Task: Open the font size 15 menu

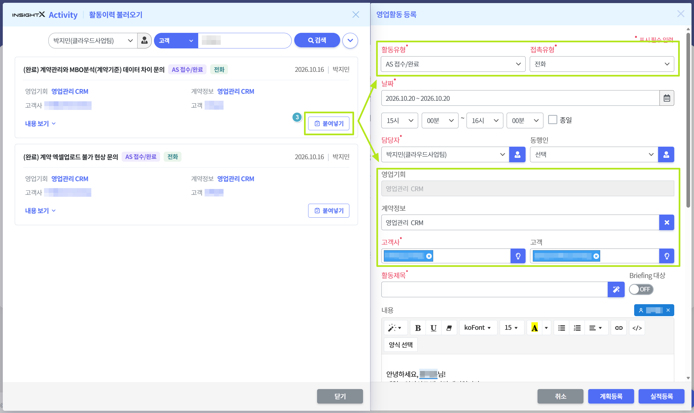Action: [x=512, y=328]
